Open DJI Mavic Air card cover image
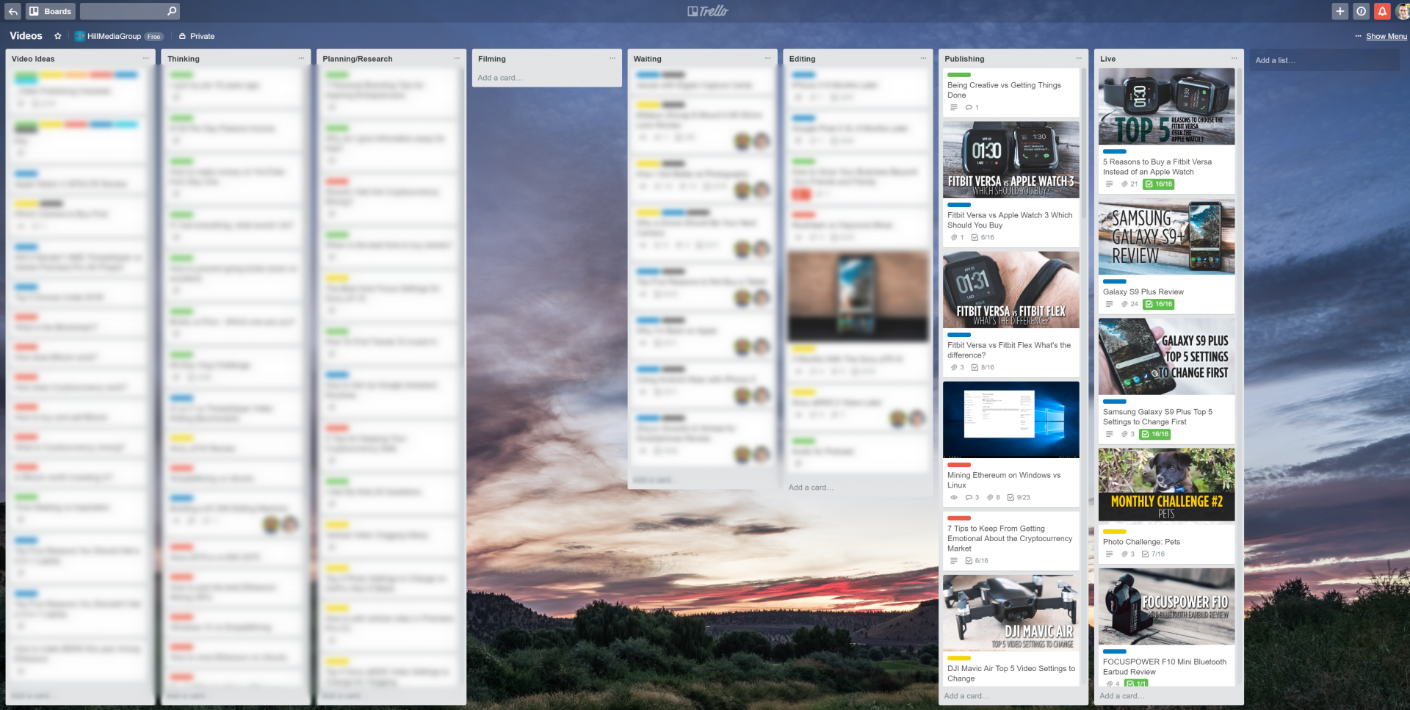Image resolution: width=1410 pixels, height=710 pixels. [1011, 613]
